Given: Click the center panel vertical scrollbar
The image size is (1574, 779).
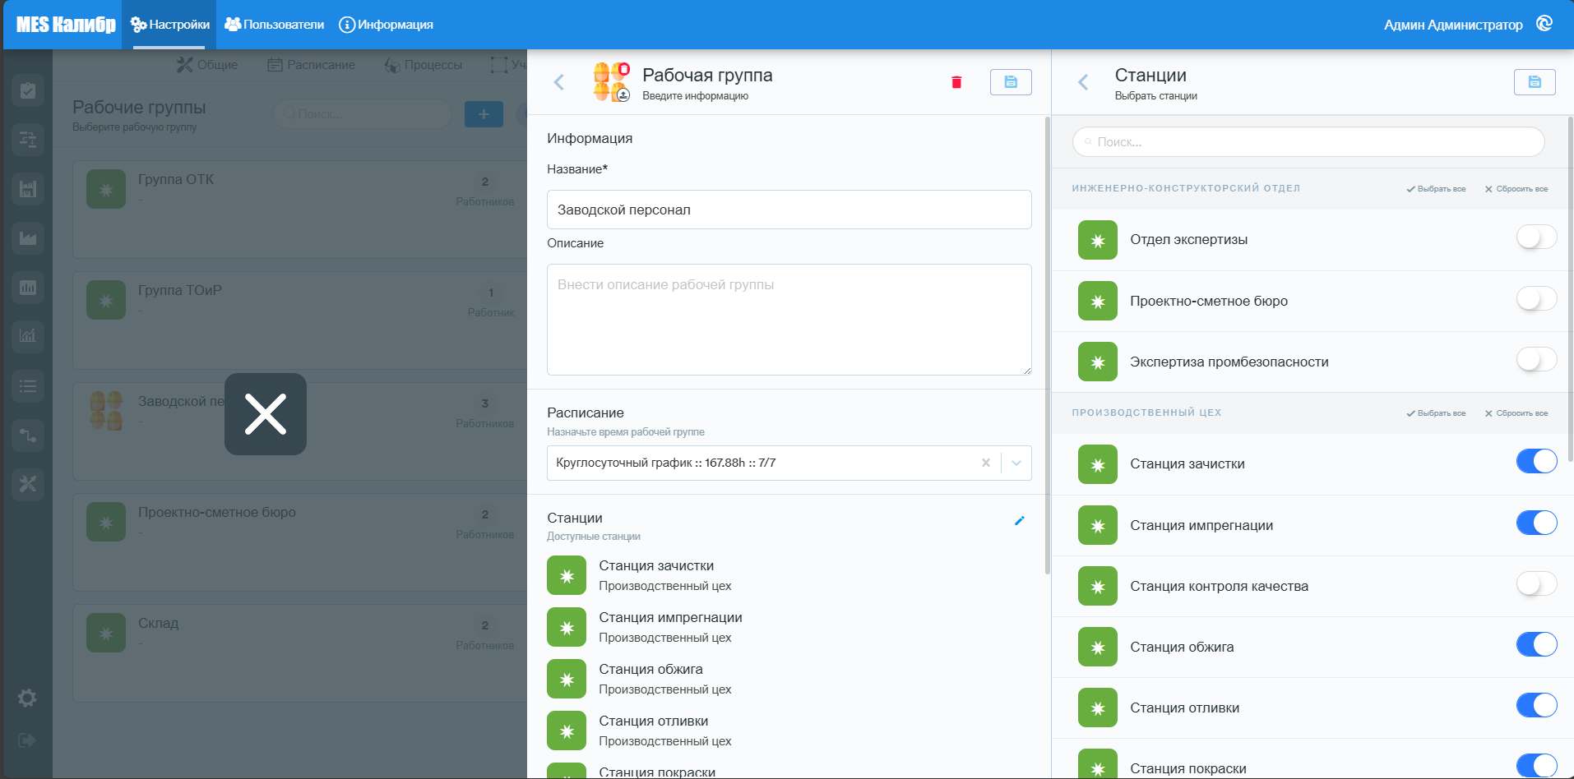Looking at the screenshot, I should [x=1047, y=345].
